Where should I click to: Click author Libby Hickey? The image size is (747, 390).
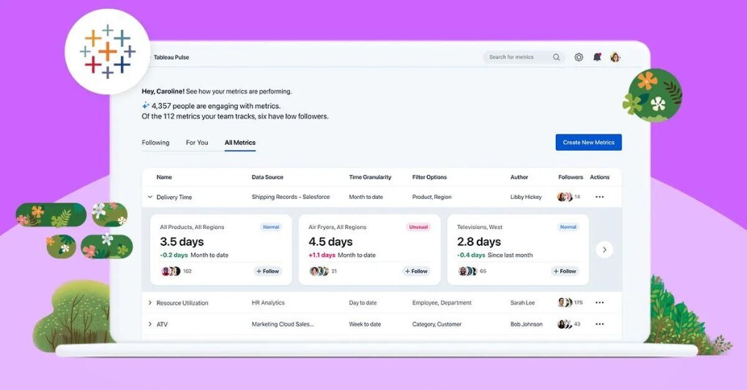526,197
